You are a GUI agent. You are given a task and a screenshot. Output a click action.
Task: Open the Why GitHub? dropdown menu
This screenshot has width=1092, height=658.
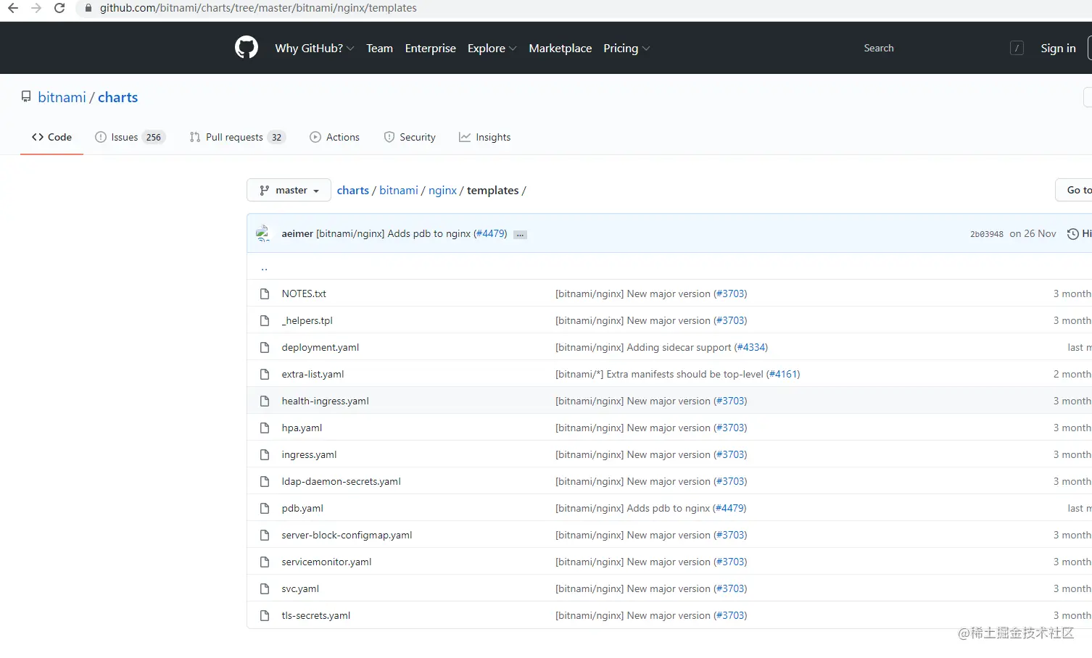(314, 48)
